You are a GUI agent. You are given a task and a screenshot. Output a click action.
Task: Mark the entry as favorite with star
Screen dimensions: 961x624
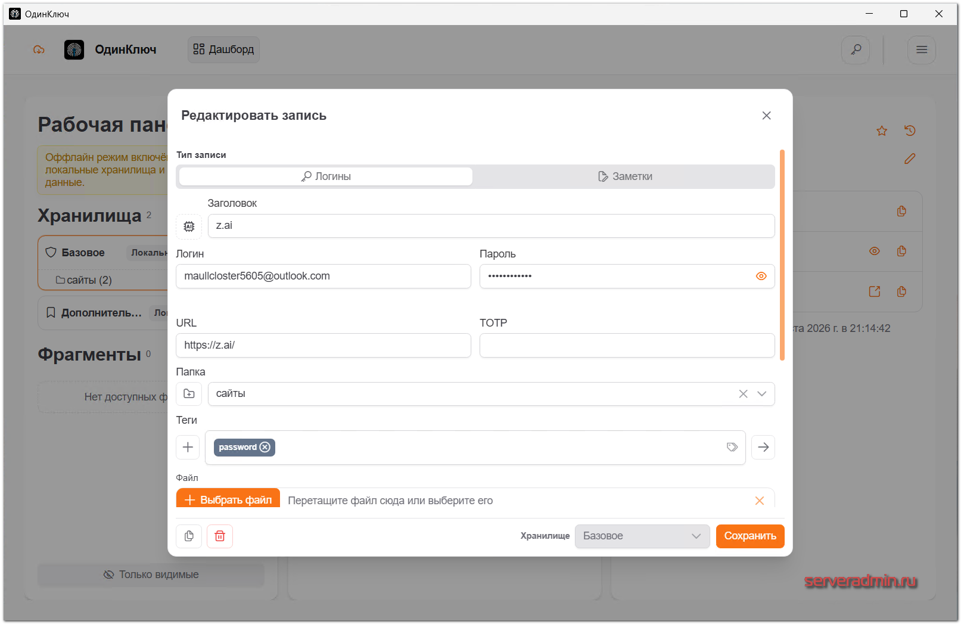coord(882,131)
